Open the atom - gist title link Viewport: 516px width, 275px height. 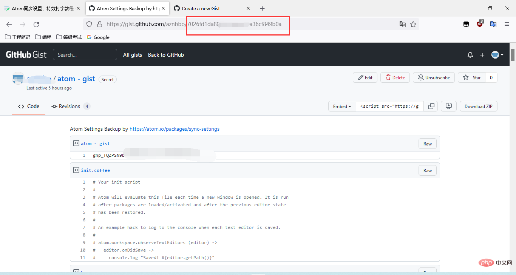pyautogui.click(x=76, y=79)
